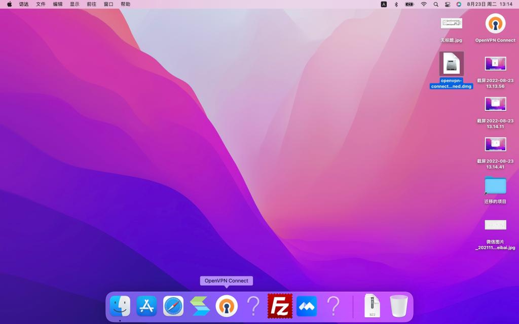This screenshot has height=324, width=519.
Task: Select screenshot 截屏 13.14.41 file
Action: (495, 144)
